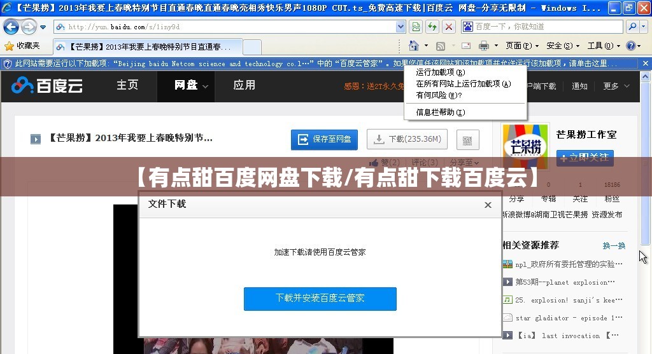
Task: Click the vertical page scrollbar thumb
Action: [645, 163]
